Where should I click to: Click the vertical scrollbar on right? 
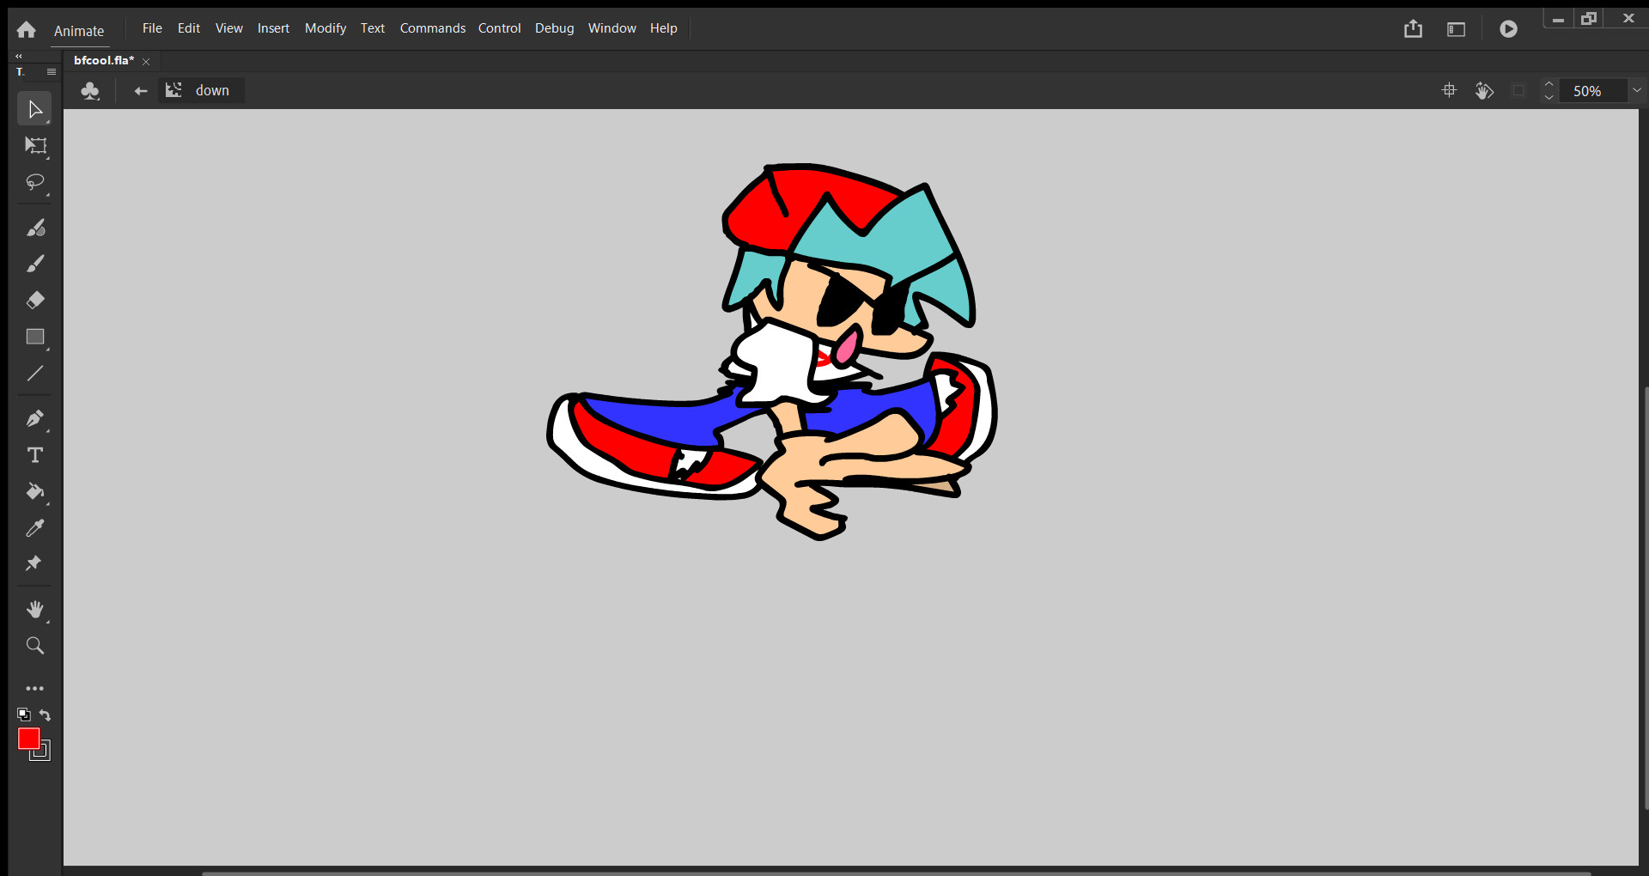1645,597
